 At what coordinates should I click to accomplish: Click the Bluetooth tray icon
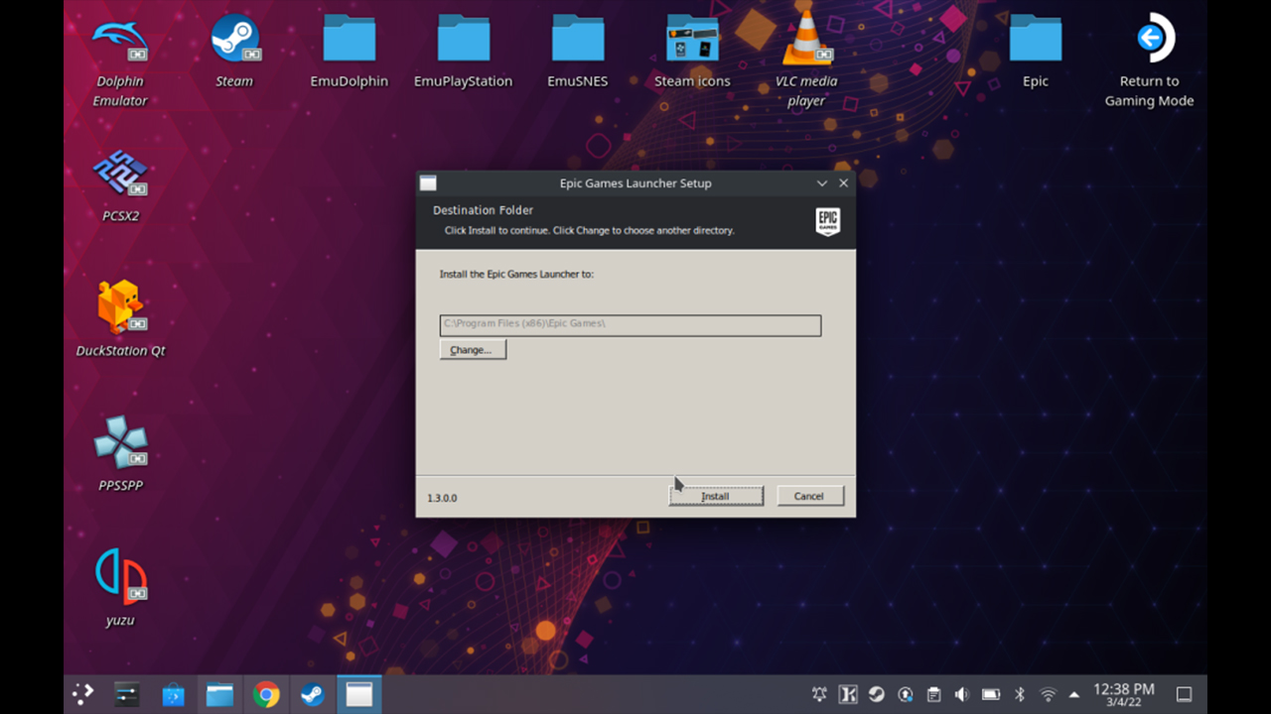(1019, 694)
